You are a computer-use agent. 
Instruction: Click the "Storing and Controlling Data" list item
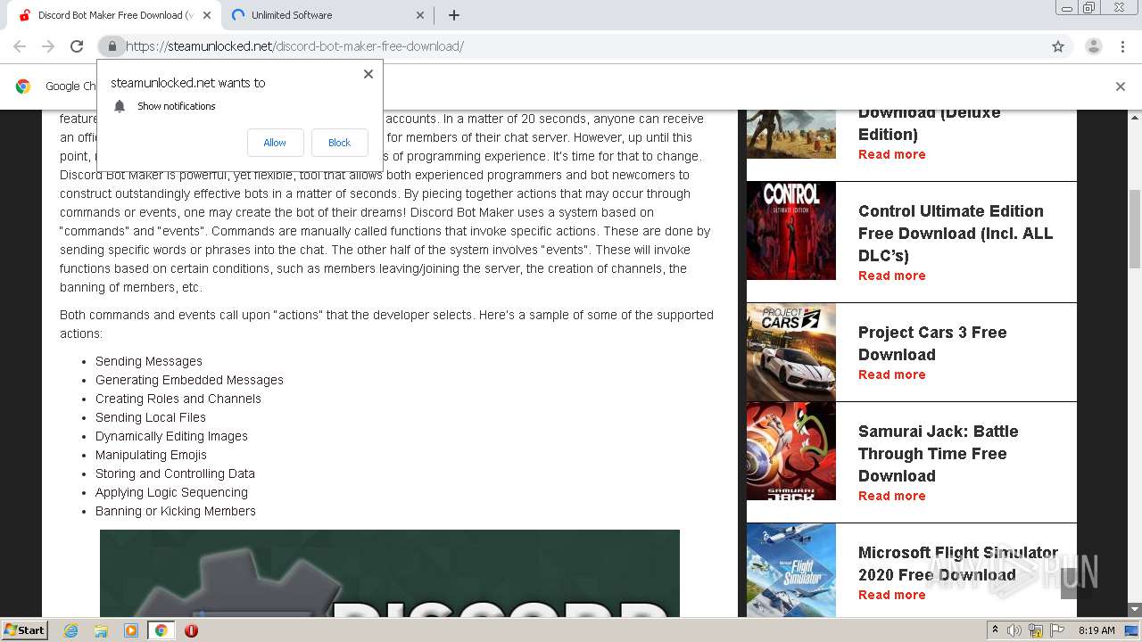(175, 473)
